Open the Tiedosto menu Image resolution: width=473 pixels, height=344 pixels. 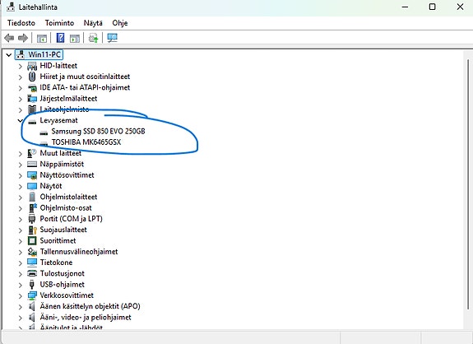point(21,23)
